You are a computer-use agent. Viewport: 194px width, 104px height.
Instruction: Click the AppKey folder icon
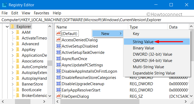click(18, 50)
